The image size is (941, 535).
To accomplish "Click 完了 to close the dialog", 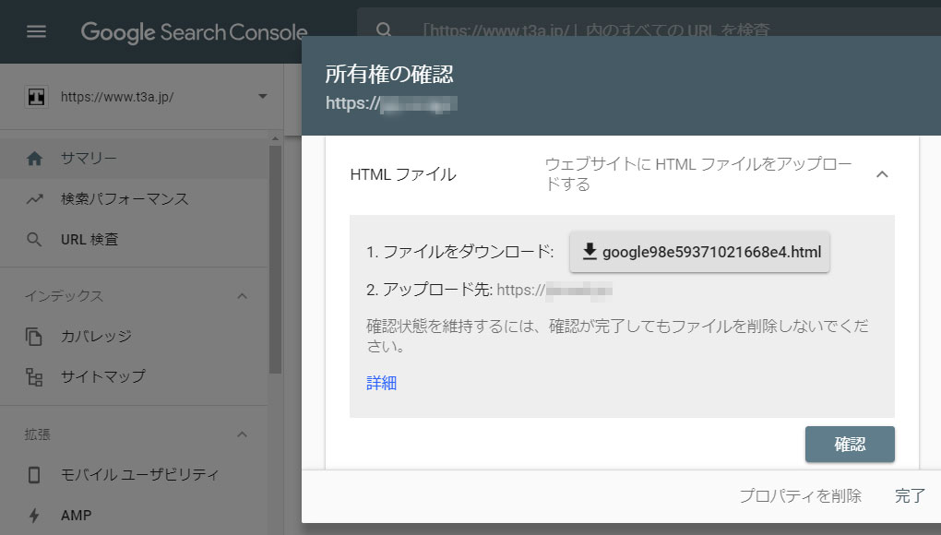I will (x=910, y=496).
